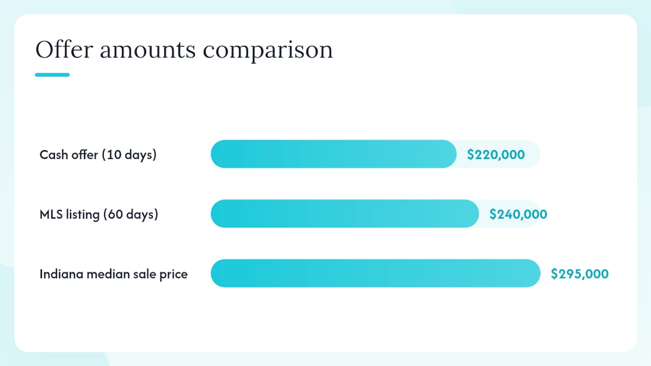Click the $295,000 value label
Viewport: 651px width, 366px height.
[579, 274]
